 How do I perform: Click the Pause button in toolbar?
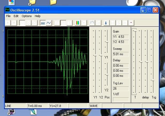[14, 23]
